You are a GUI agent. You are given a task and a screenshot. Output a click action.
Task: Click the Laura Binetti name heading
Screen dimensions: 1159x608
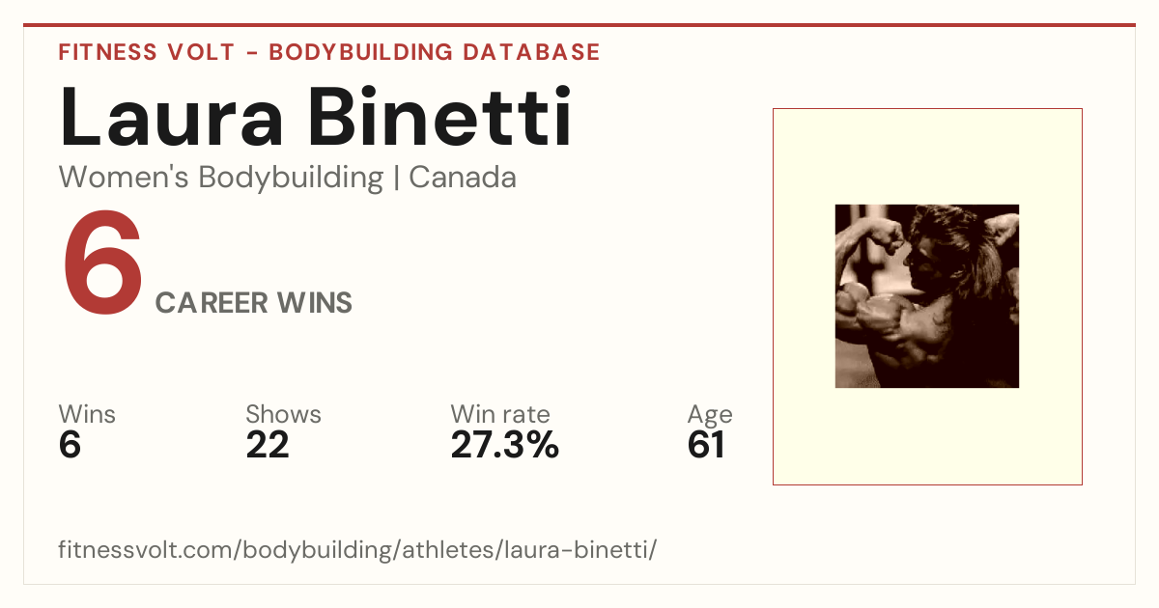(316, 118)
